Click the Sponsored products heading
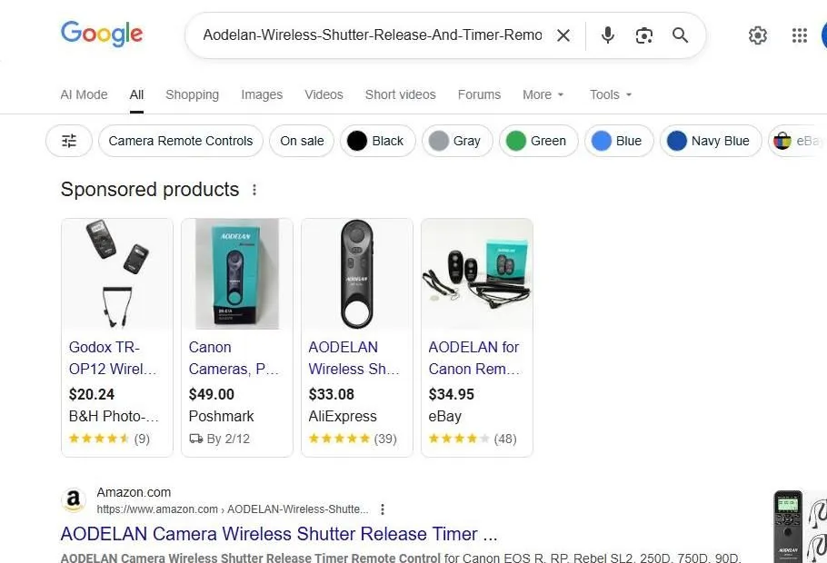 150,190
